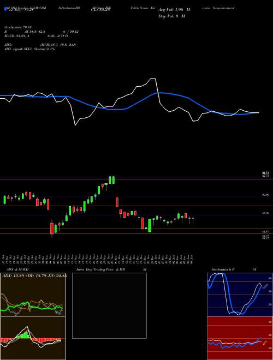The height and width of the screenshot is (360, 273).
Task: Click the 90.06 price axis label
Action: (x=265, y=195)
